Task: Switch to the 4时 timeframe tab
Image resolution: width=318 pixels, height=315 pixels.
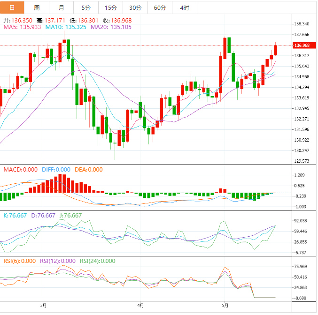Action: (185, 7)
